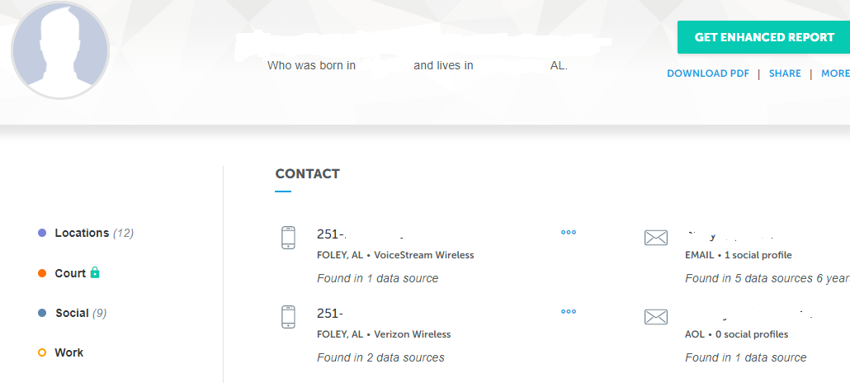
Task: Open three-dot options for the VoiceStream number
Action: point(569,233)
